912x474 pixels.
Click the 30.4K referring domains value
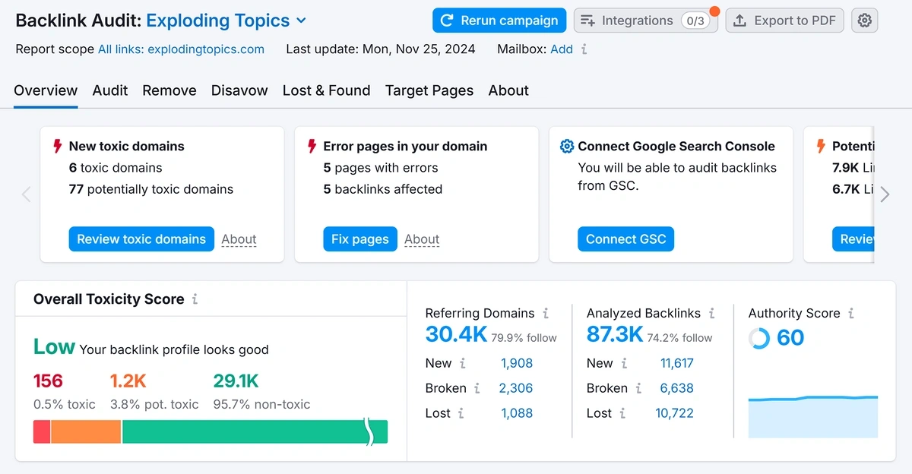click(456, 334)
